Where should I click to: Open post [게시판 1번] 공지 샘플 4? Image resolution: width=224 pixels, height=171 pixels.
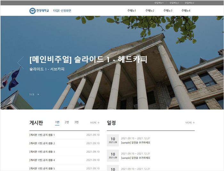pos(42,160)
